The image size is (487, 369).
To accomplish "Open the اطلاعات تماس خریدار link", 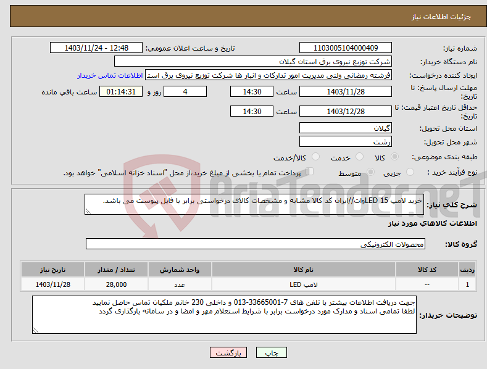I will [110, 75].
